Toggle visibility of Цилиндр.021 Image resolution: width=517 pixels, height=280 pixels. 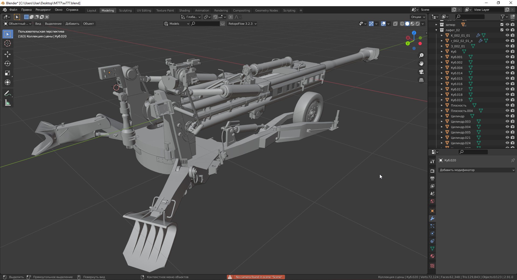[x=507, y=137]
